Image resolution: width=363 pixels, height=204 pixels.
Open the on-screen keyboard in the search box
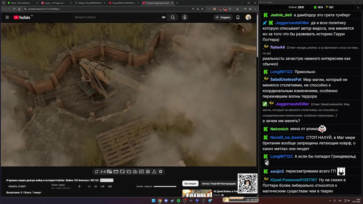coord(163,17)
